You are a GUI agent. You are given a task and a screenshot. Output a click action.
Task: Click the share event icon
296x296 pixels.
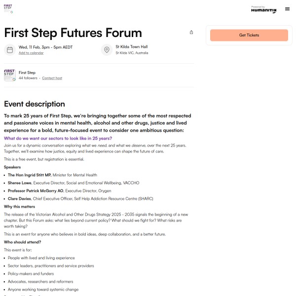(191, 32)
